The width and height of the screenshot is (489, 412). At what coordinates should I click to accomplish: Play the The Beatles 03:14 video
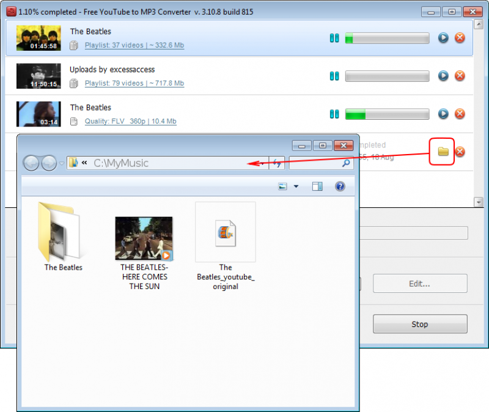pos(443,114)
